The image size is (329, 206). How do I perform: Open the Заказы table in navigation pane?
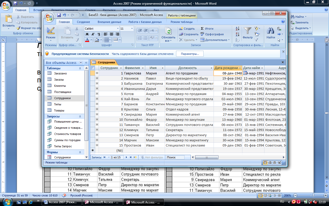pos(59,80)
